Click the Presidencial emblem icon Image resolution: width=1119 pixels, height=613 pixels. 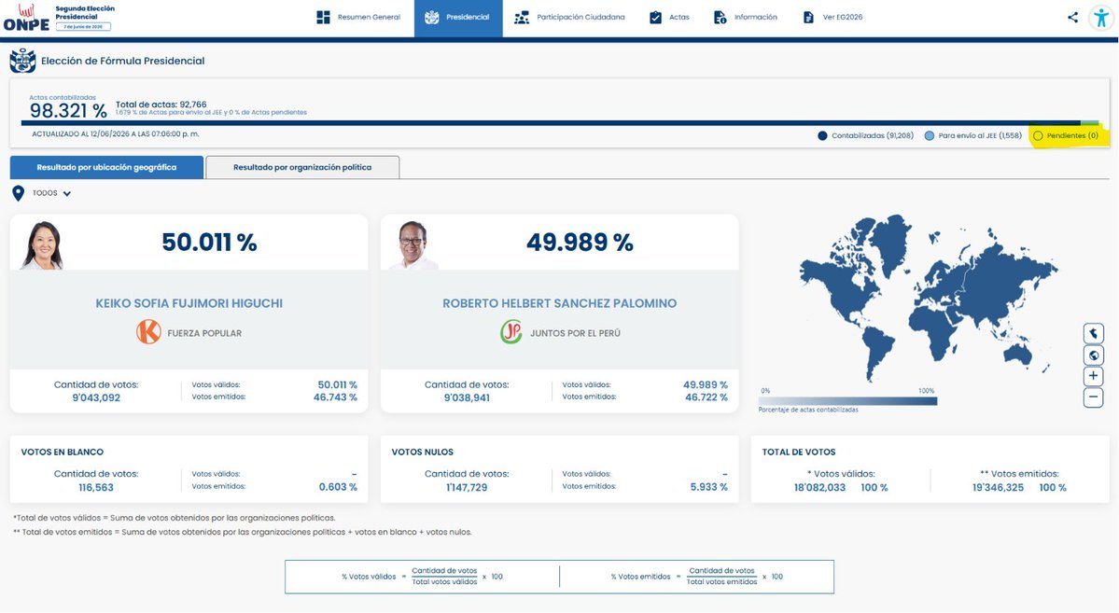tap(432, 17)
